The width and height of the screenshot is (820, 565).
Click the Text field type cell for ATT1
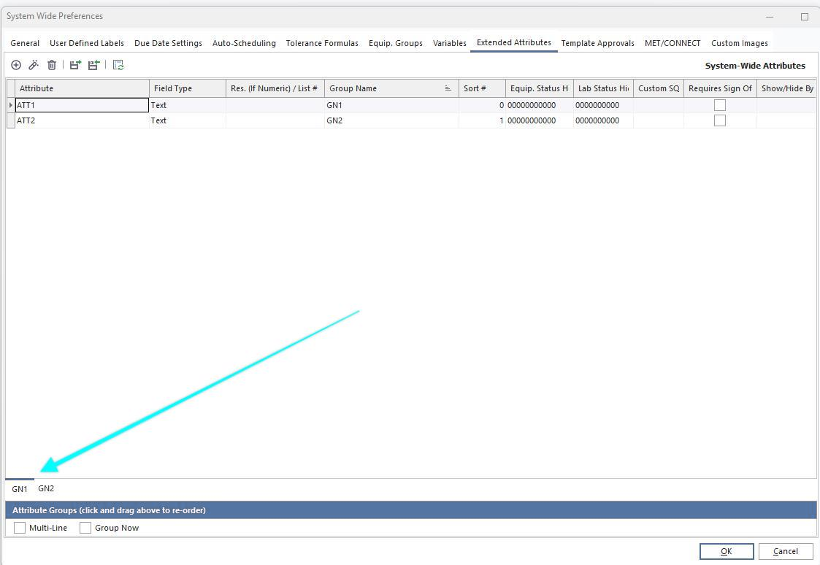(188, 105)
